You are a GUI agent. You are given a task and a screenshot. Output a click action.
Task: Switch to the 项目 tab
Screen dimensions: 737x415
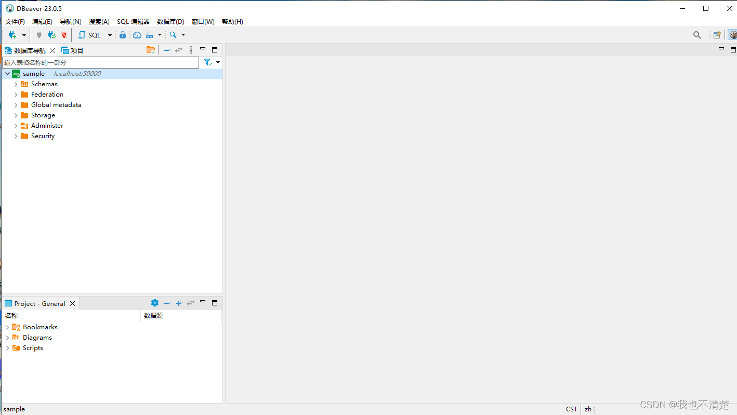coord(73,50)
